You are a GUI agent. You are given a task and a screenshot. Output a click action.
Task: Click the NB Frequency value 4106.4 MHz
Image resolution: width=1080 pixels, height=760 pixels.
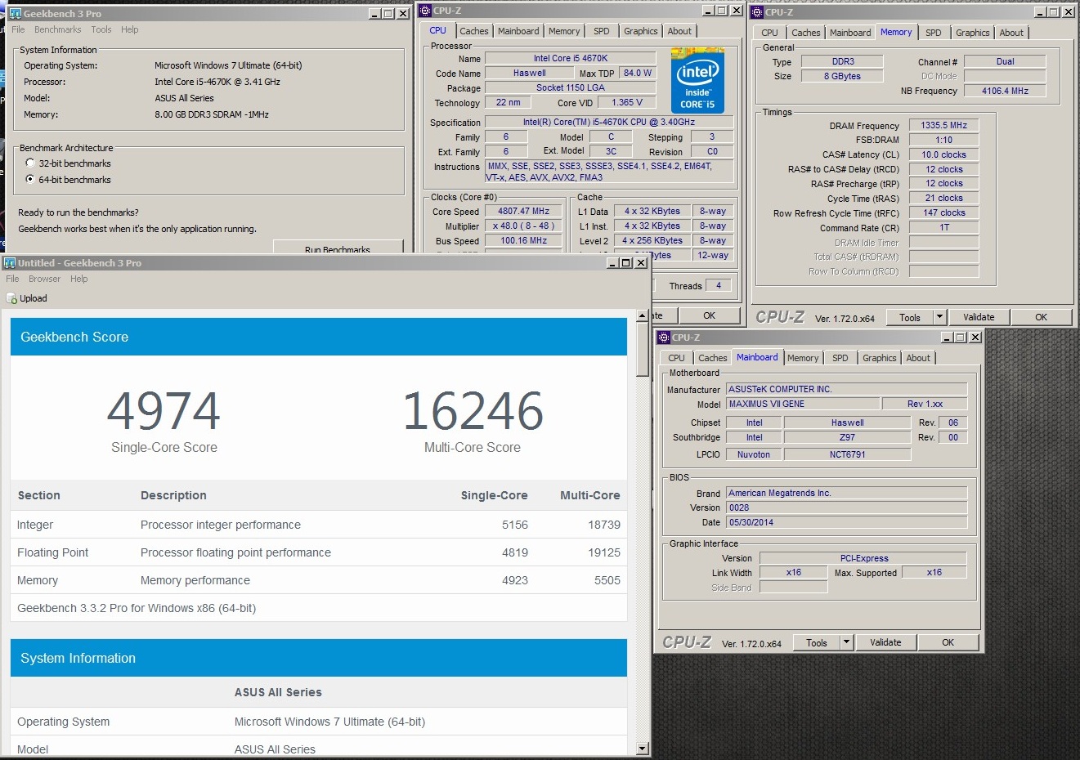pos(1005,91)
